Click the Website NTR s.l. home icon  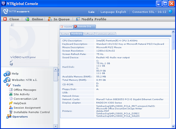click(x=7, y=80)
